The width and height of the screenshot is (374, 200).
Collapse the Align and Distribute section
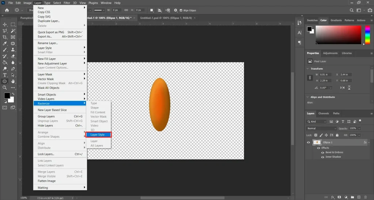308,97
